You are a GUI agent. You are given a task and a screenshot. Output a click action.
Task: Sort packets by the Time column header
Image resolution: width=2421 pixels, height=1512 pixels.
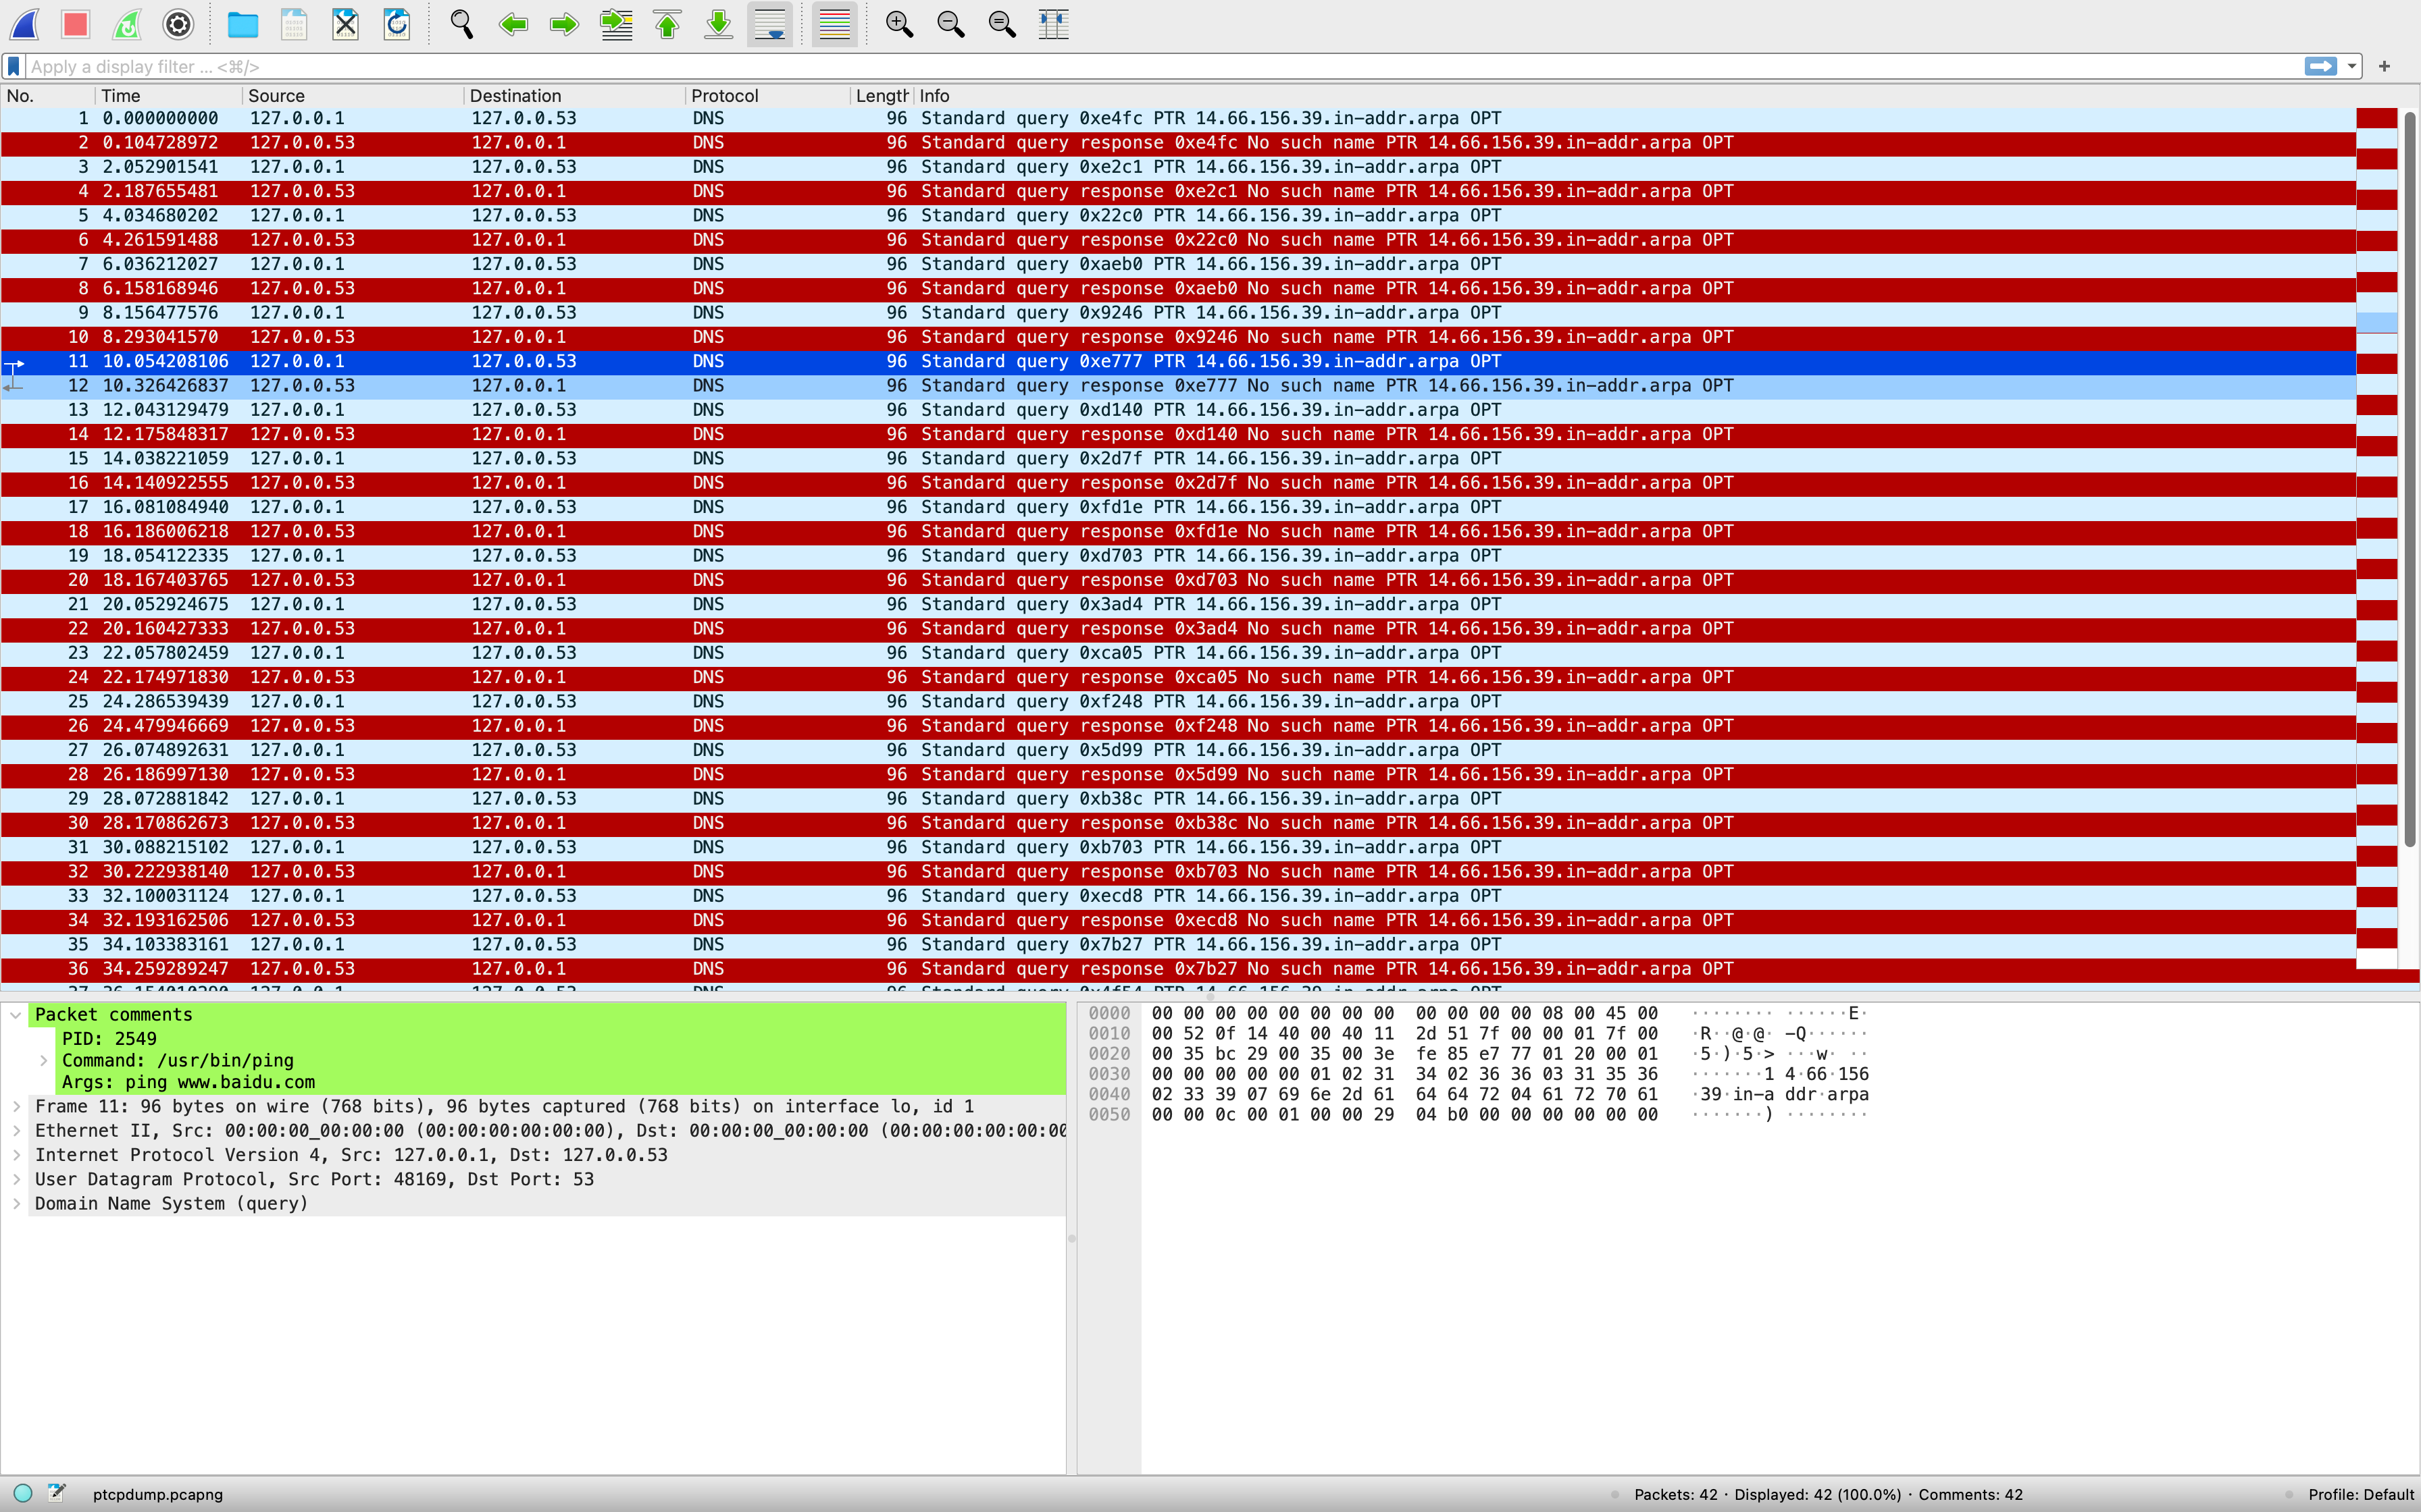[121, 96]
